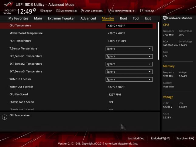Click Search on FAQ link
Image resolution: width=196 pixels, height=147 pixels.
(x=185, y=138)
